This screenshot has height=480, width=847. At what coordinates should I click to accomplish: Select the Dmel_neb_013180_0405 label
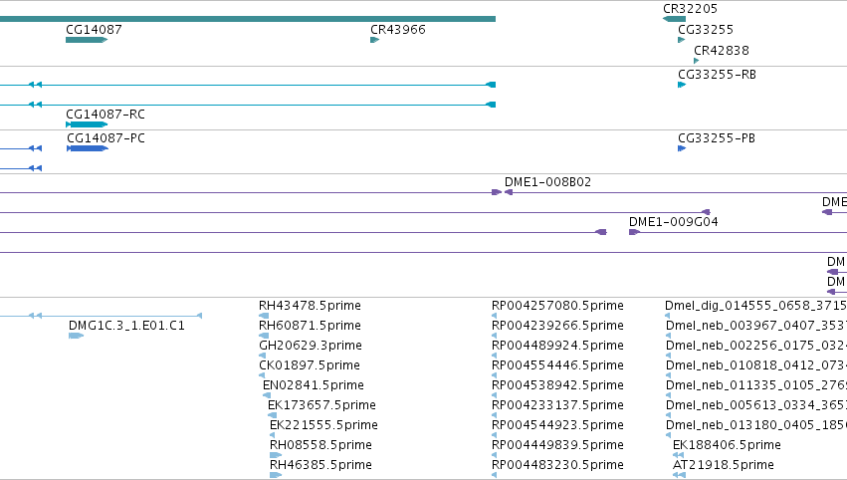pyautogui.click(x=756, y=425)
